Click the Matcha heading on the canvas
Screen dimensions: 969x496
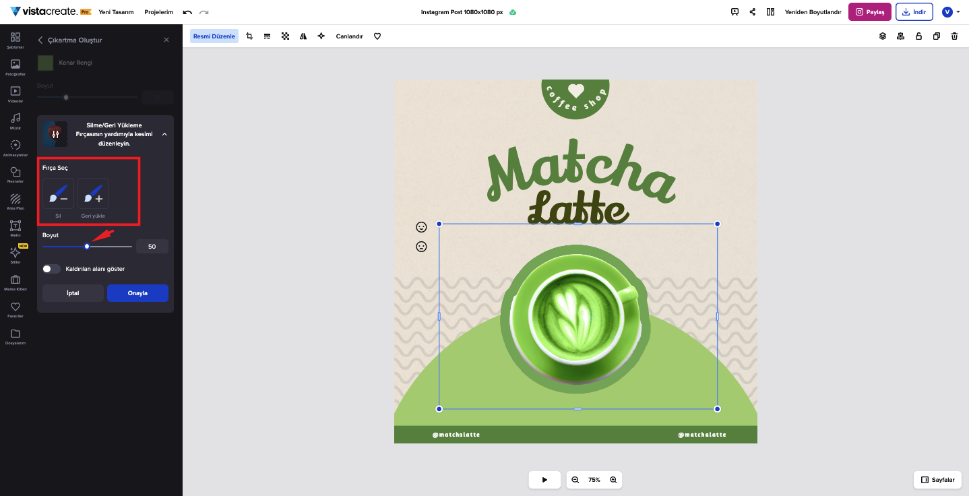(x=581, y=172)
